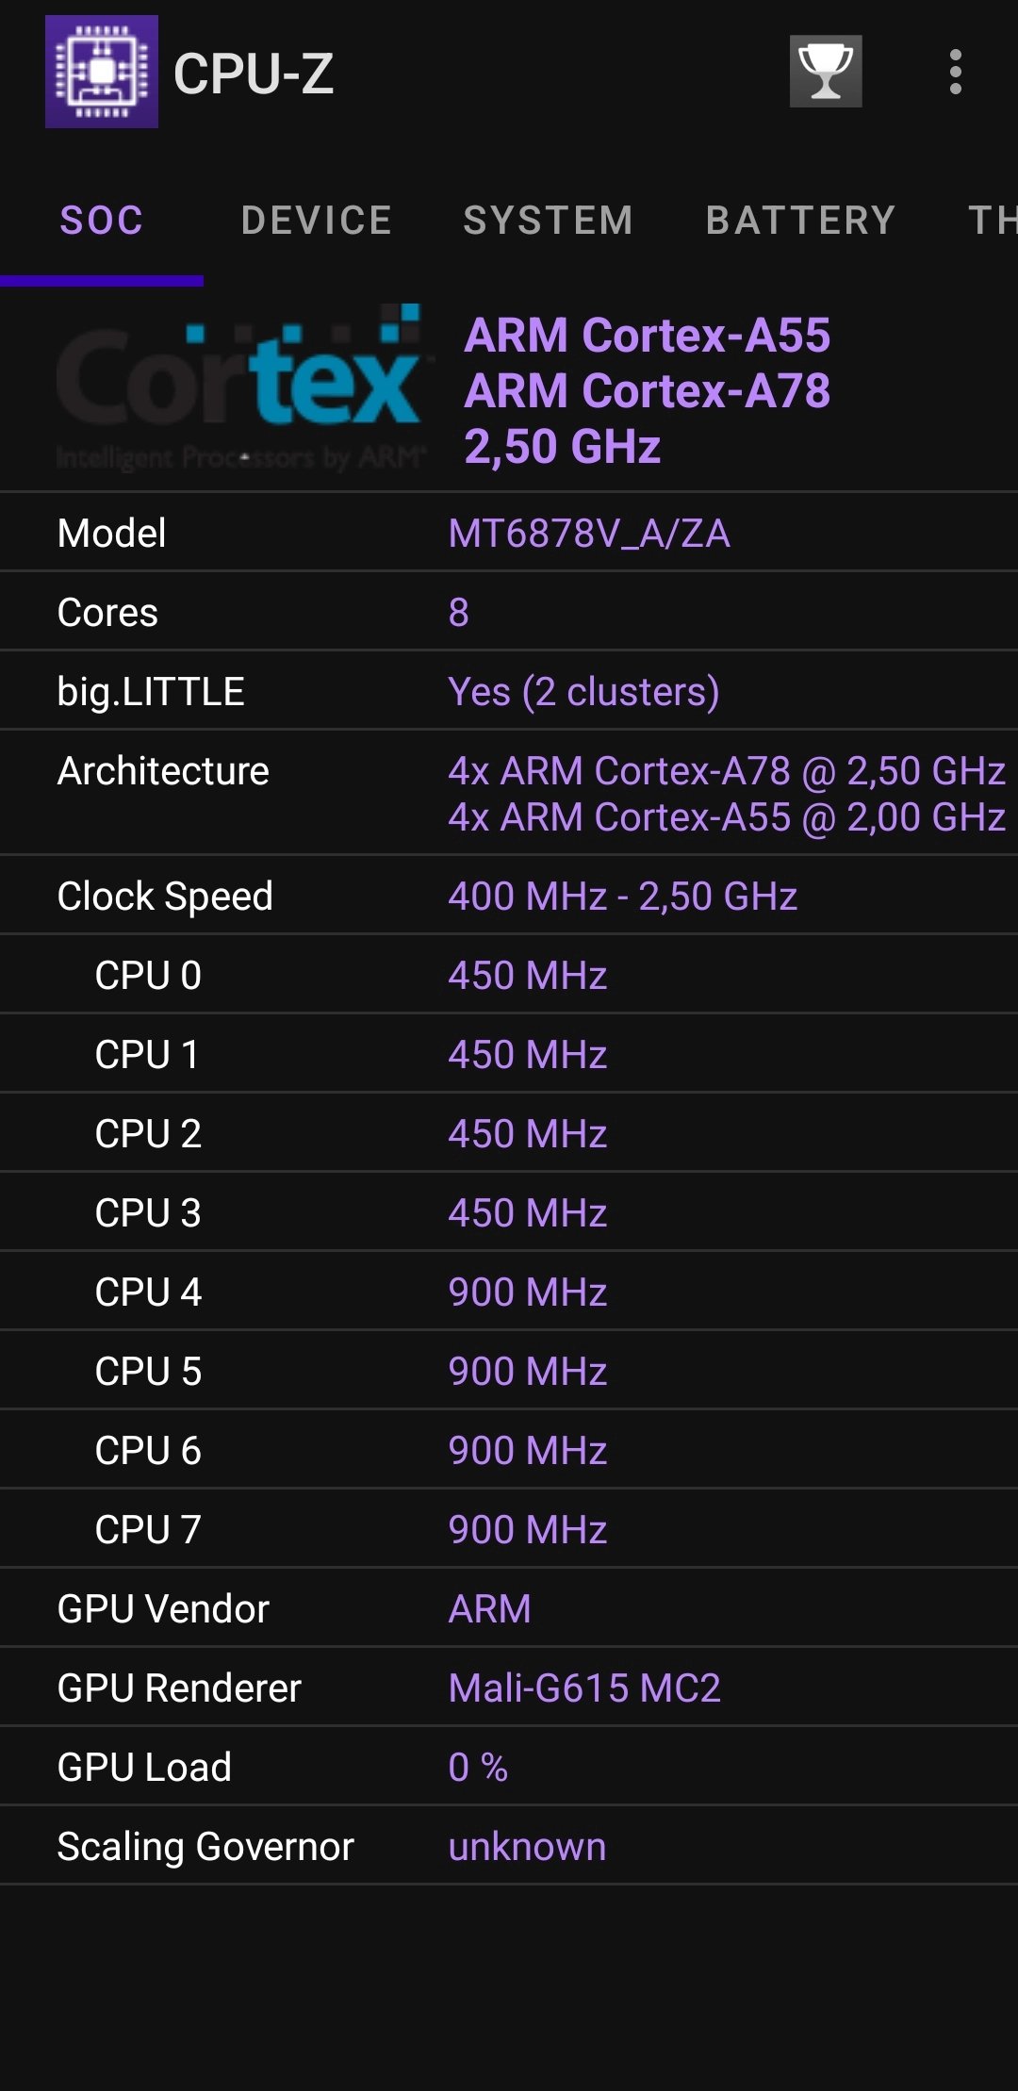Select the Clock Speed range row
Image resolution: width=1018 pixels, height=2091 pixels.
click(x=509, y=895)
